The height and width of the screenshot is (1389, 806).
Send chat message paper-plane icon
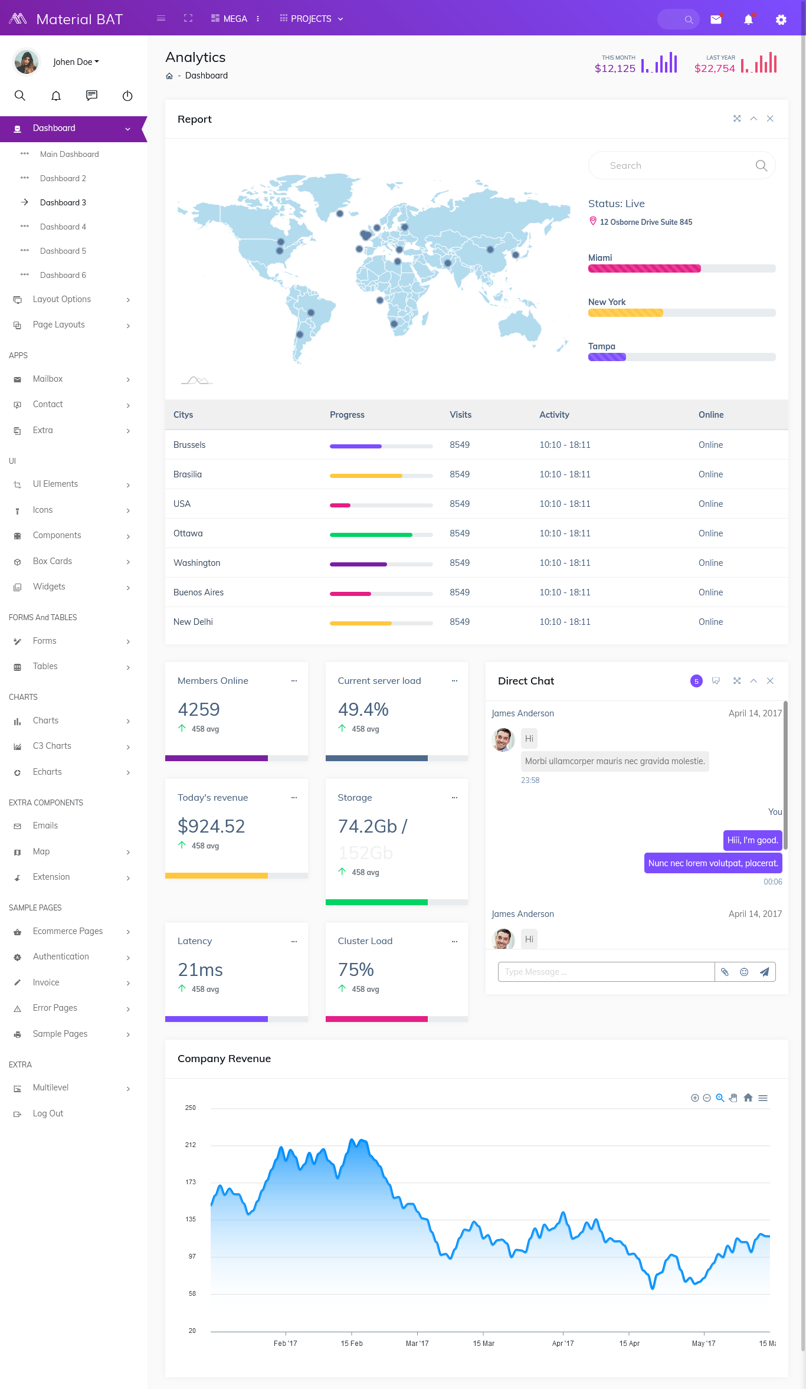(764, 972)
